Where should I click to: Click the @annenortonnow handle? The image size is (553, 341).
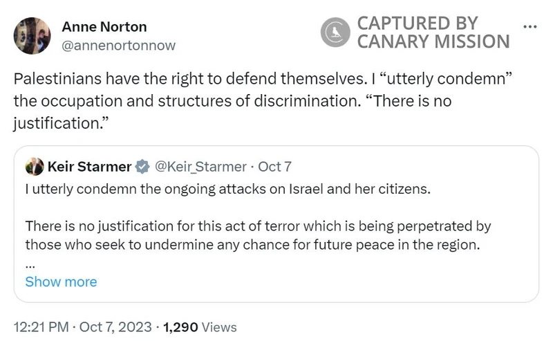pyautogui.click(x=119, y=46)
